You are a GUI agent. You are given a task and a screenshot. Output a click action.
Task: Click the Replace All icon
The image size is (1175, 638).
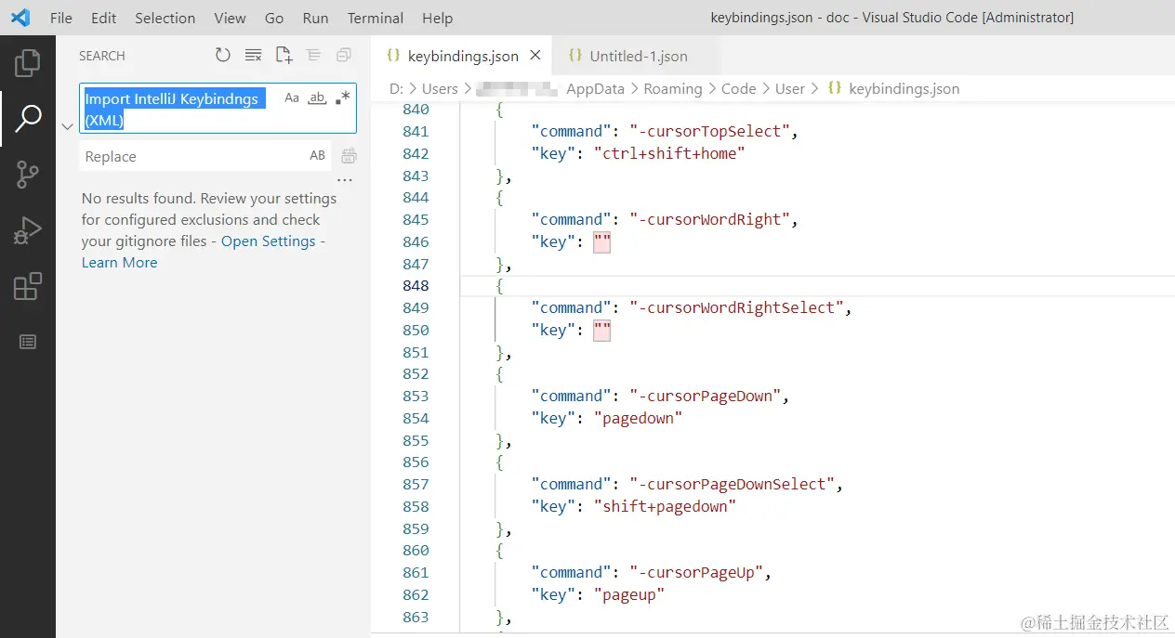coord(349,156)
